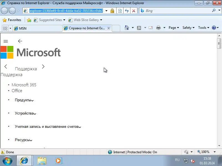The image size is (222, 166).
Task: Click the warning icon in status bar
Action: 3,152
